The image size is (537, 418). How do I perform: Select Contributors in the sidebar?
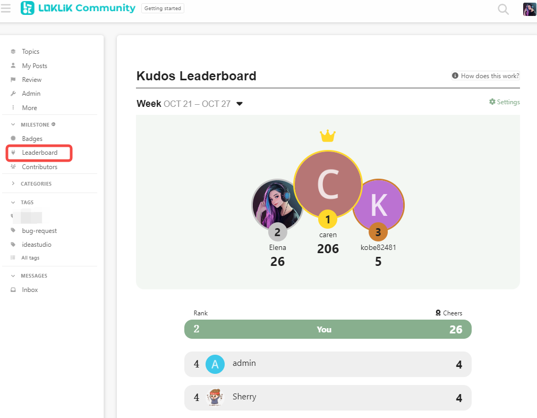click(39, 167)
